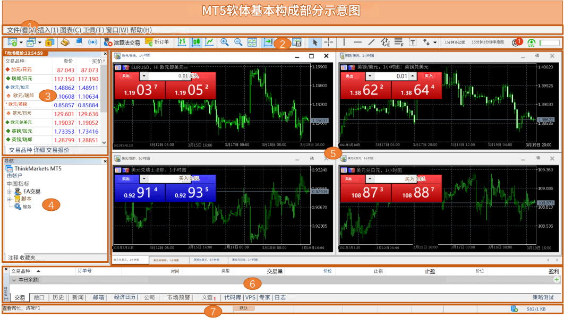
Task: Select the Zoom In magnifier icon
Action: point(225,42)
